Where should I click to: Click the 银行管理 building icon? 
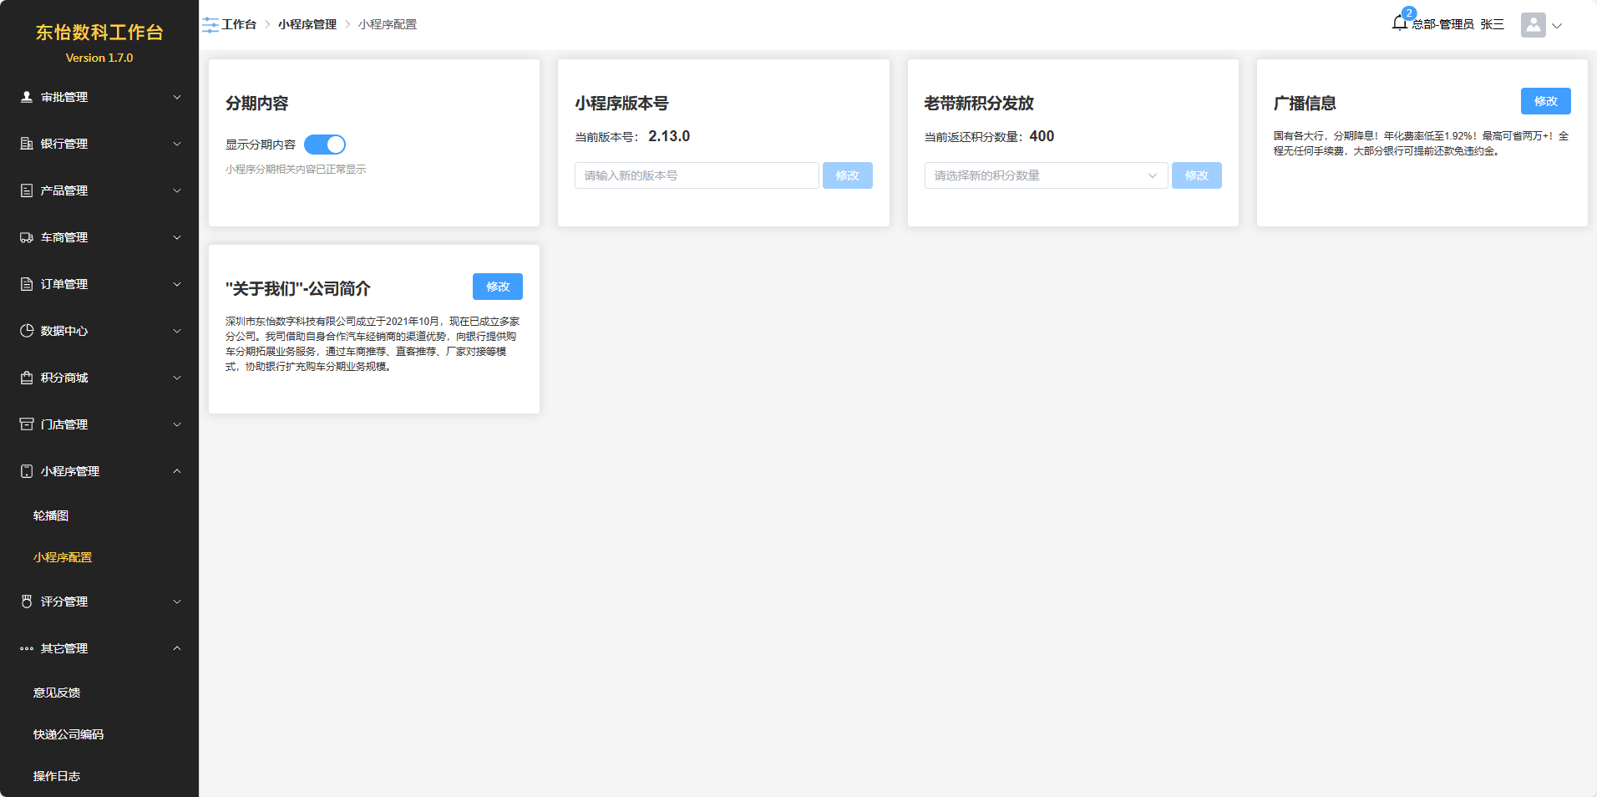27,144
